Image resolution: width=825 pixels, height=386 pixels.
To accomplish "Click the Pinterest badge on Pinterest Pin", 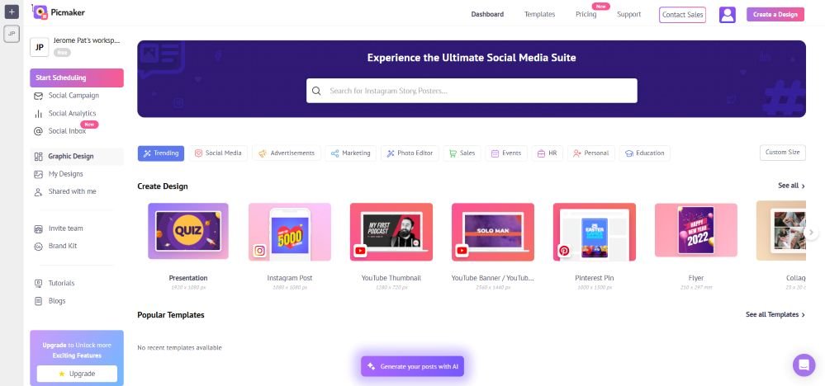I will (x=564, y=251).
